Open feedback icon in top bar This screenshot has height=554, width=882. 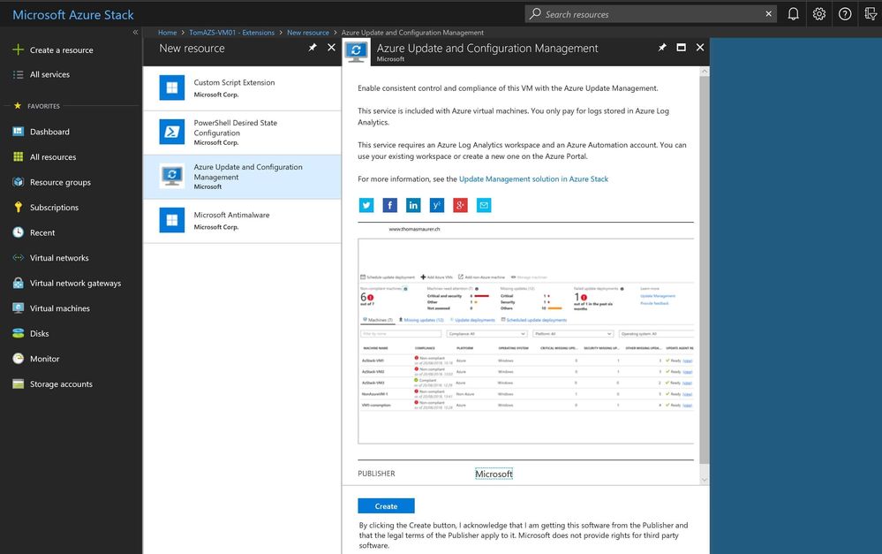[x=871, y=14]
